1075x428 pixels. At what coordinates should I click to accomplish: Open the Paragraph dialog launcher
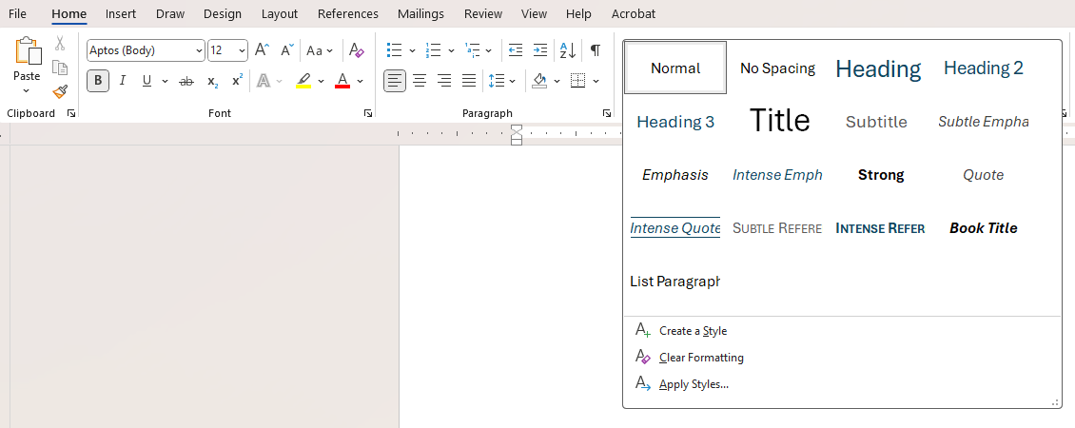[607, 113]
